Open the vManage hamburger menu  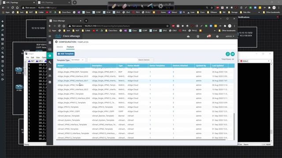[x=50, y=36]
